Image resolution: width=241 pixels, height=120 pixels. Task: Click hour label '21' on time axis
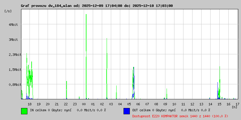[x=57, y=104]
